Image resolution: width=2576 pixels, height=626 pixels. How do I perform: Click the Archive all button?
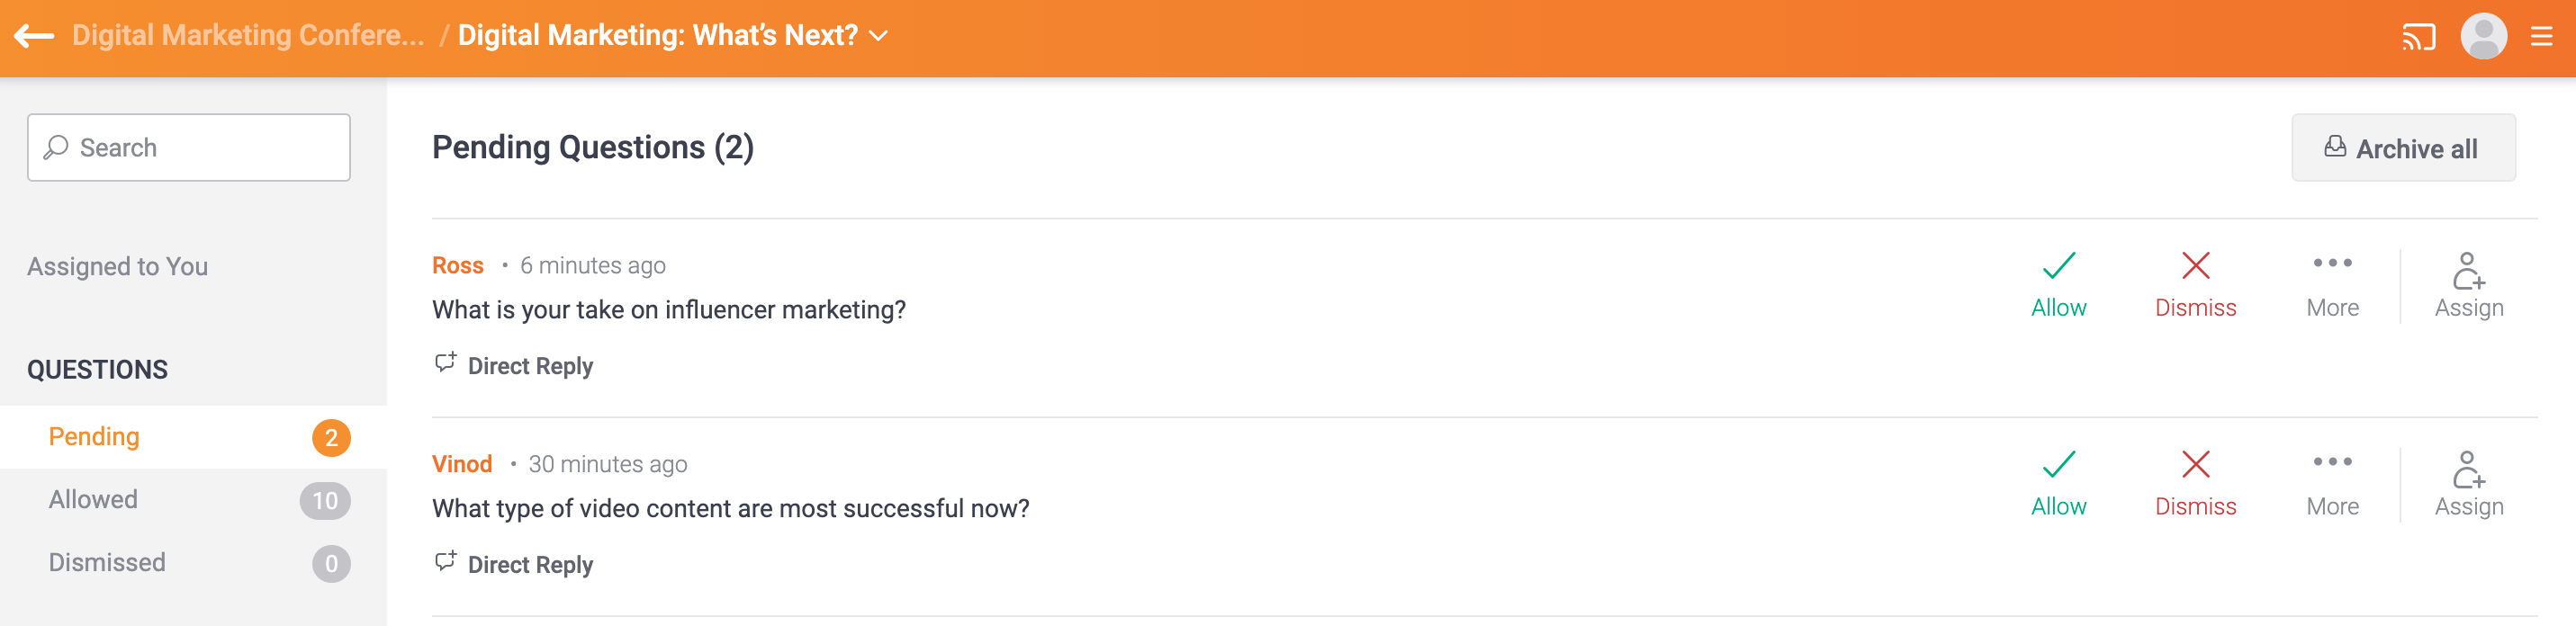[2402, 148]
